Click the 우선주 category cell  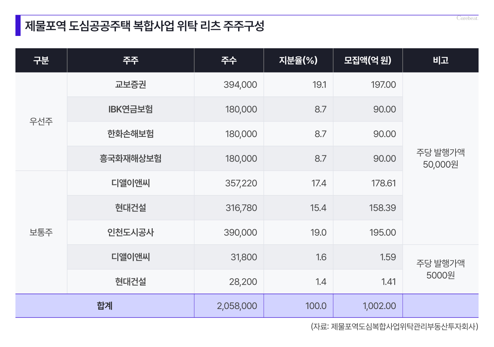point(41,121)
